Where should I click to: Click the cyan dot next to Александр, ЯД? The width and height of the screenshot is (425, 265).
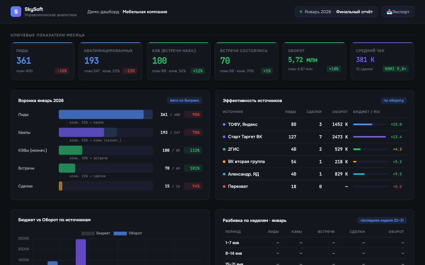tap(224, 174)
